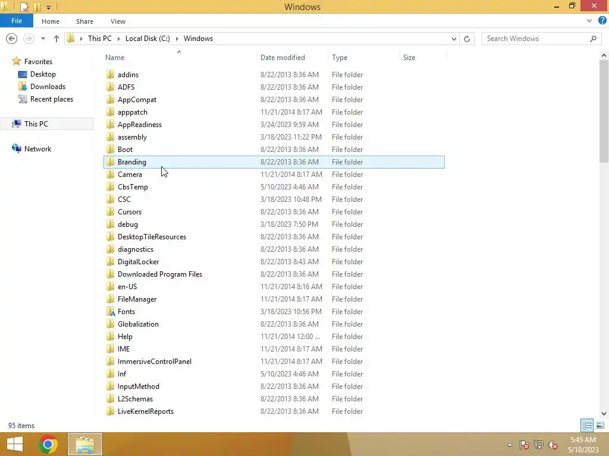Switch to the View ribbon tab
The image size is (609, 456).
[118, 21]
